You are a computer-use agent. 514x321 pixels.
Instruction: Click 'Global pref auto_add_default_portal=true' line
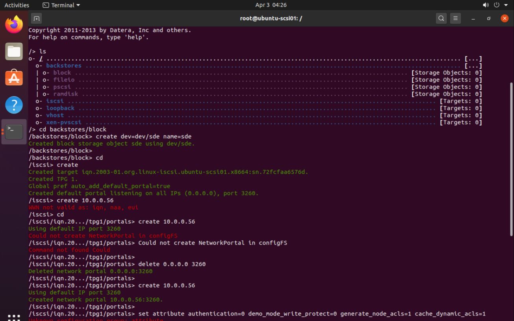(99, 186)
